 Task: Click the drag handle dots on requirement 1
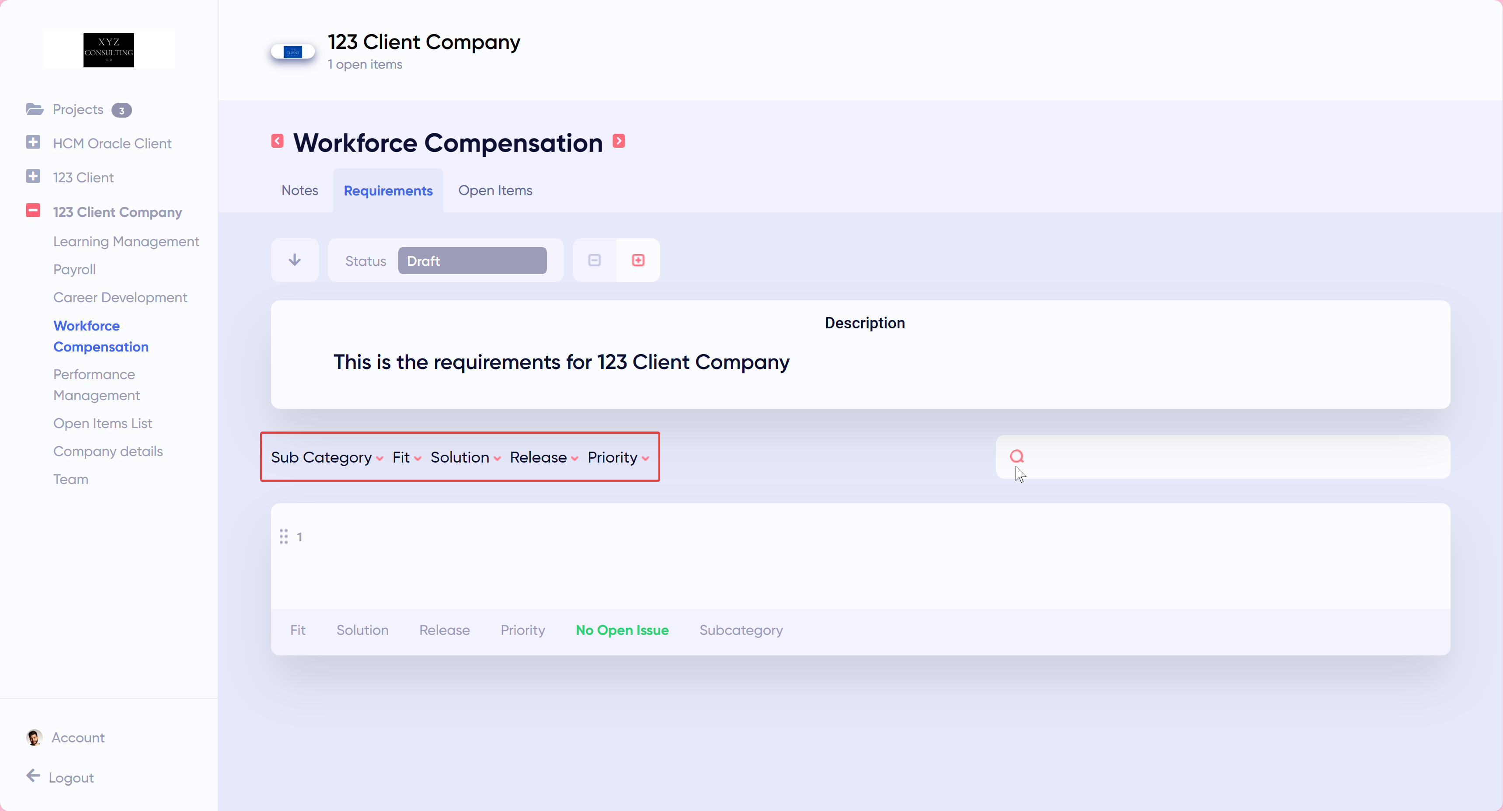point(284,536)
